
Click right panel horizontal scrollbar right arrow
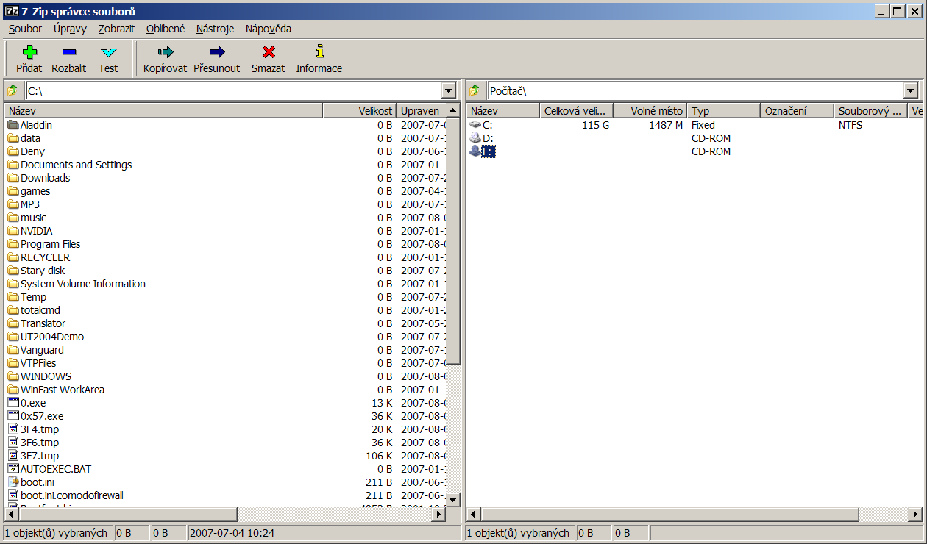click(x=916, y=515)
